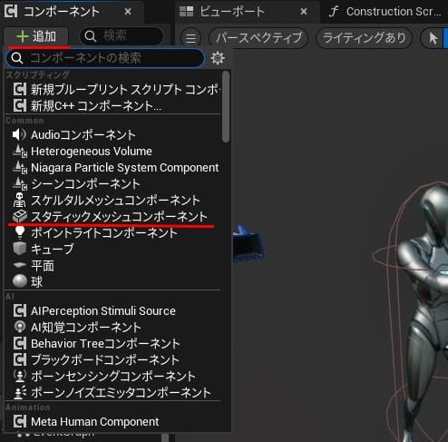Open the Construction Script tab
The image size is (448, 442).
385,12
